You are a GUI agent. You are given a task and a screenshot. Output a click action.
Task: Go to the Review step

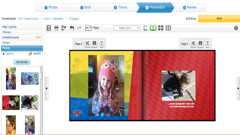pyautogui.click(x=190, y=7)
